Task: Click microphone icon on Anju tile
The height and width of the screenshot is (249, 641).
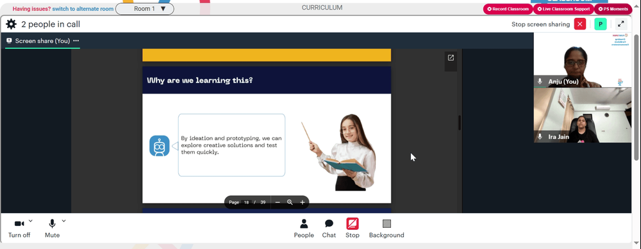Action: pos(540,81)
